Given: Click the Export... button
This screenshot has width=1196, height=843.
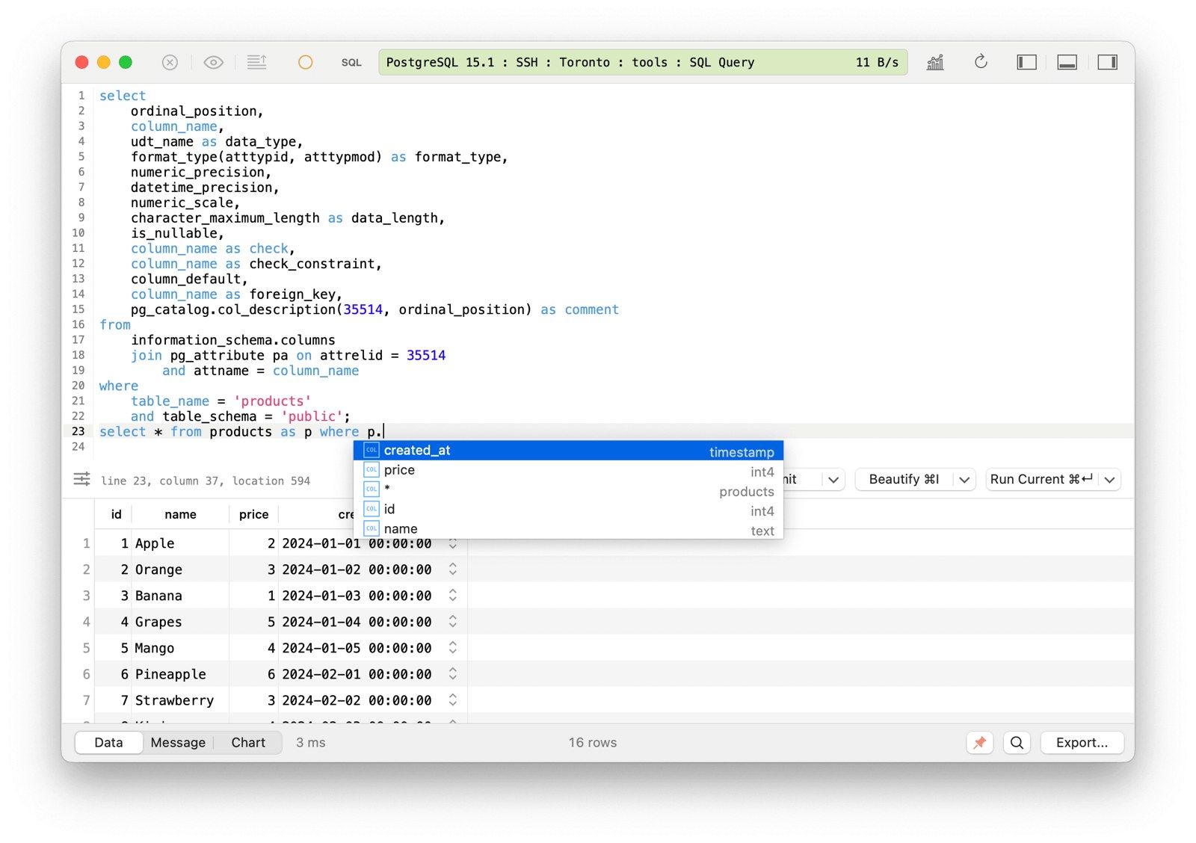Looking at the screenshot, I should tap(1082, 742).
